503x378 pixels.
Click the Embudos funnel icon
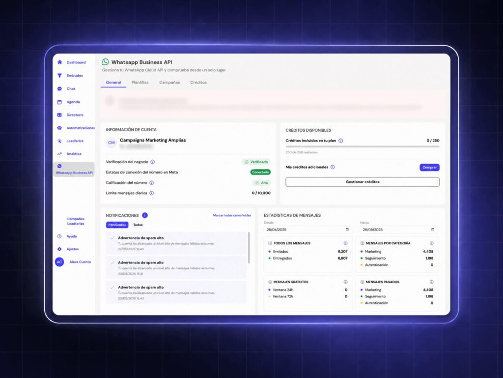[x=59, y=75]
